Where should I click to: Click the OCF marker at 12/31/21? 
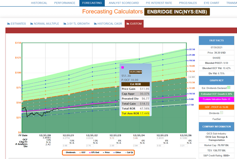69,94
